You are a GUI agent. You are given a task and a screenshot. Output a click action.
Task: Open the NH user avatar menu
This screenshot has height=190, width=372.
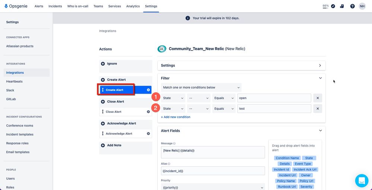362,6
